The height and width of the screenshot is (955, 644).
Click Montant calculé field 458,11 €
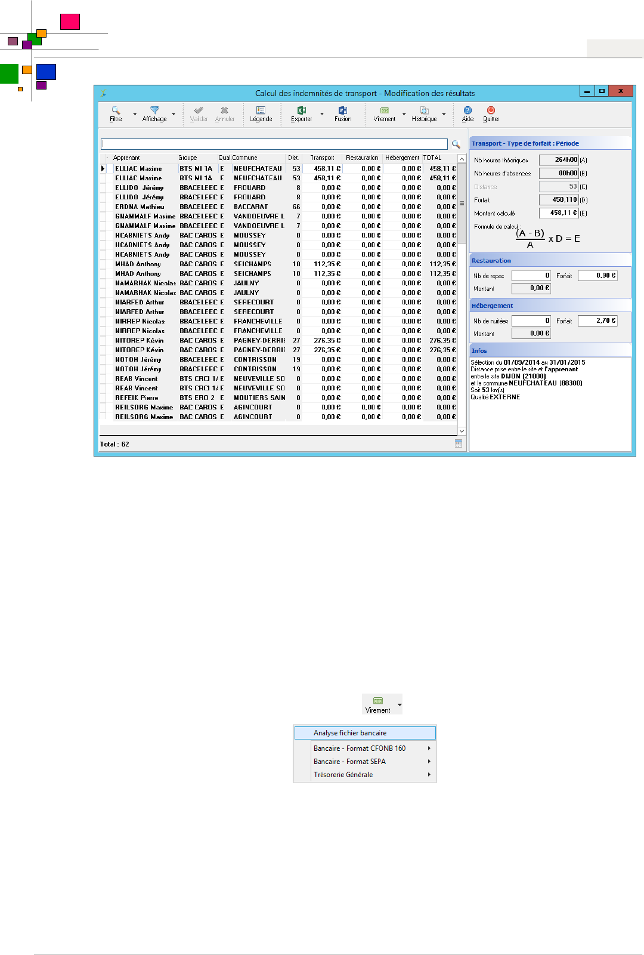pos(559,212)
